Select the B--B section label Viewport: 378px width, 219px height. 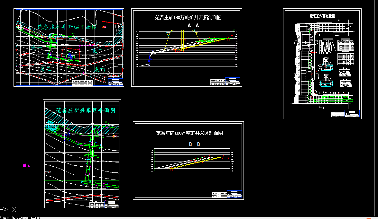195,145
